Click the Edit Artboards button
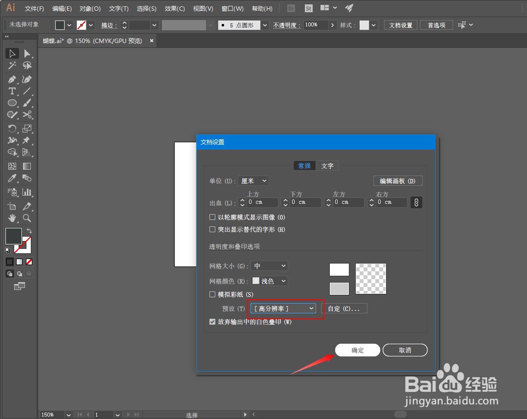Viewport: 527px width, 419px height. pyautogui.click(x=398, y=181)
